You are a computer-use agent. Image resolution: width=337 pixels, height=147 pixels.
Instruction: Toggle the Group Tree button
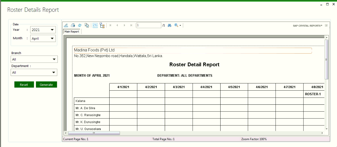(x=102, y=25)
